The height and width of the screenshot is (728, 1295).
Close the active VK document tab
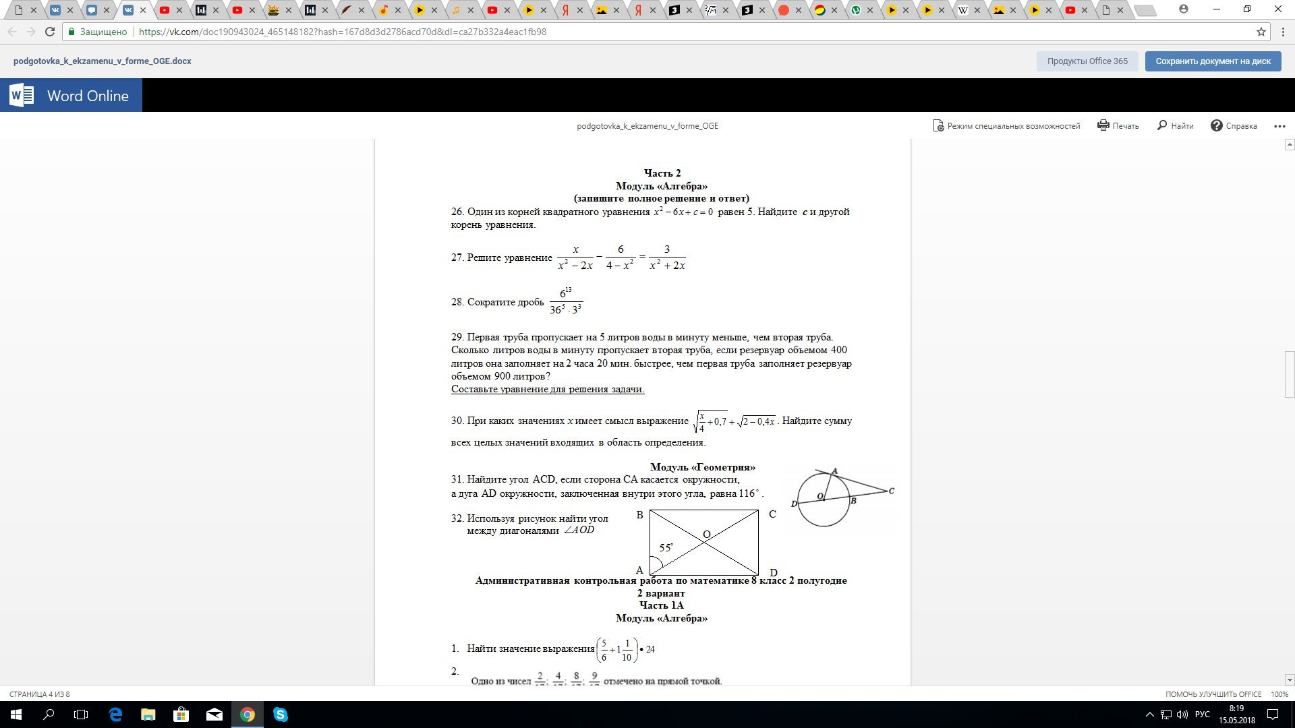pyautogui.click(x=143, y=10)
